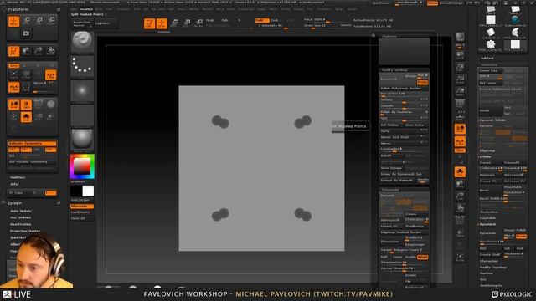This screenshot has height=301, width=536.
Task: Click the top shelf Draw button
Action: click(162, 23)
